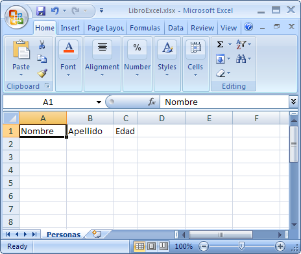Click the Paste button
Image resolution: width=301 pixels, height=254 pixels.
tap(21, 58)
